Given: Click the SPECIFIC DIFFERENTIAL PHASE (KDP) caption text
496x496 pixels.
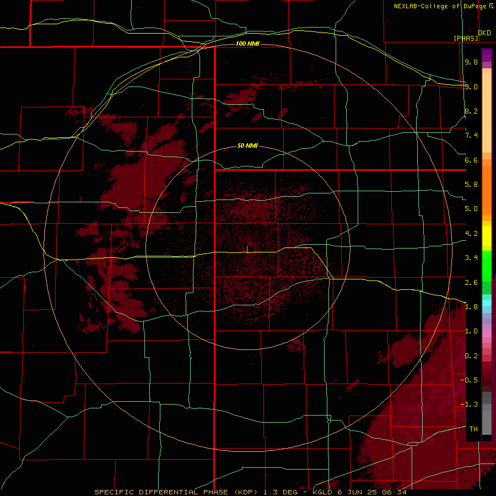Looking at the screenshot, I should point(177,492).
